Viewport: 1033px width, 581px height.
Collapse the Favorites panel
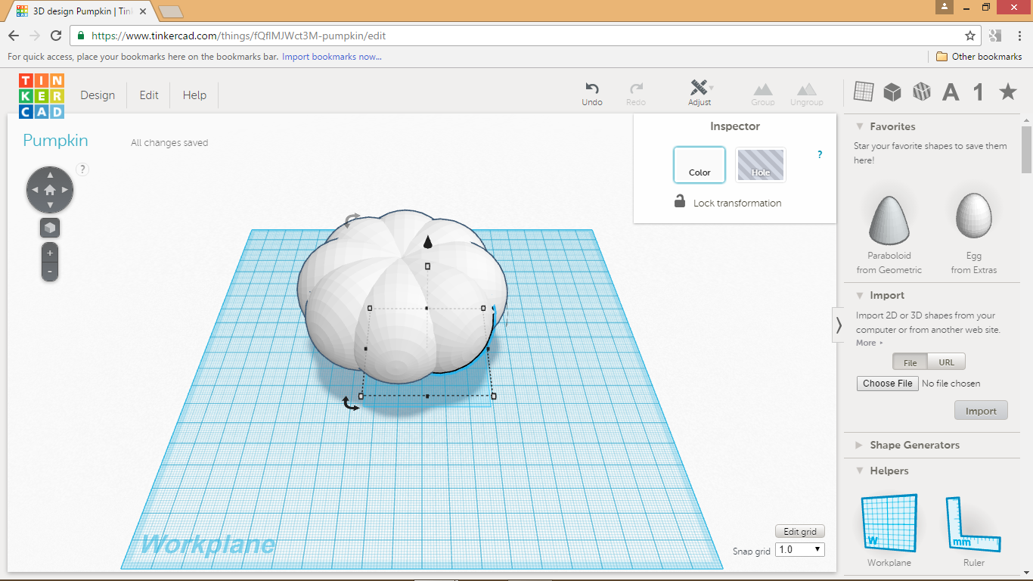coord(859,126)
